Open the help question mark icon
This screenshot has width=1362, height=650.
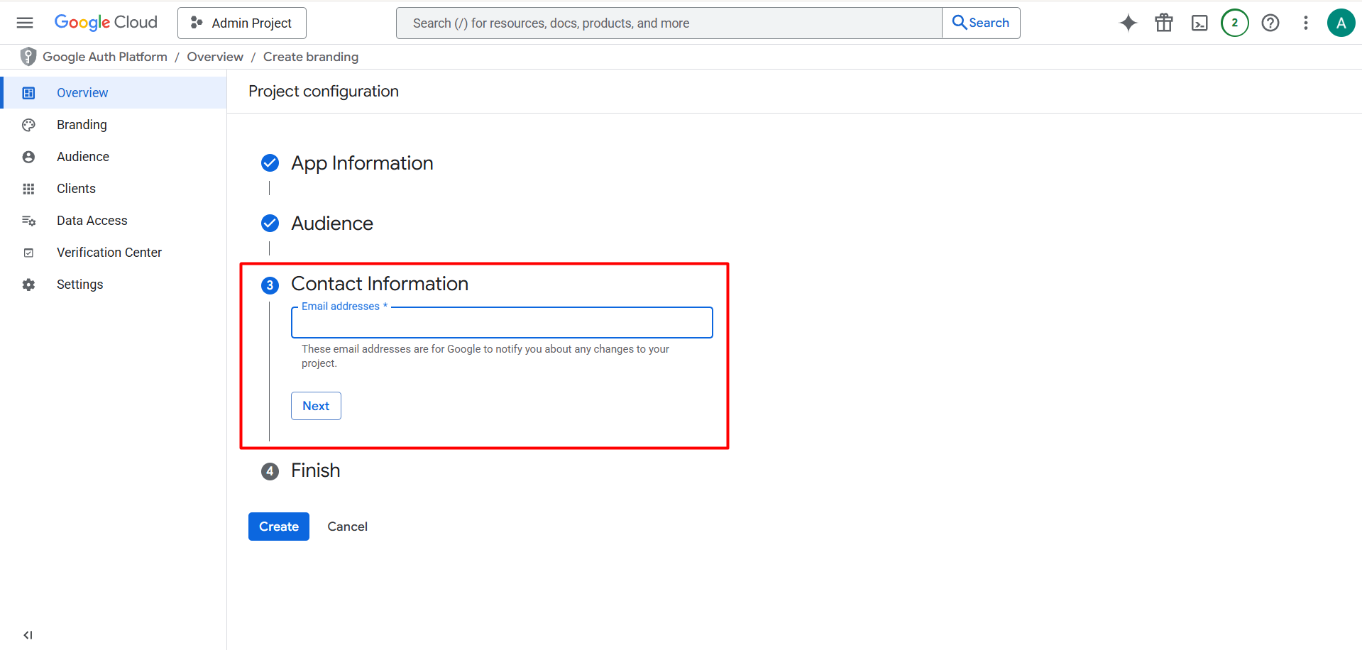1270,23
